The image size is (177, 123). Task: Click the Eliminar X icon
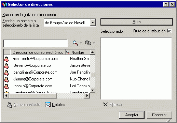click(105, 105)
